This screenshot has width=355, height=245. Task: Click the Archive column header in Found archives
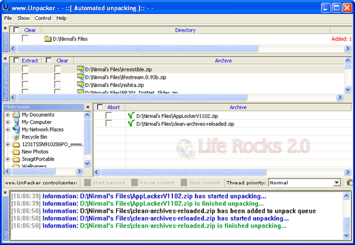[223, 61]
